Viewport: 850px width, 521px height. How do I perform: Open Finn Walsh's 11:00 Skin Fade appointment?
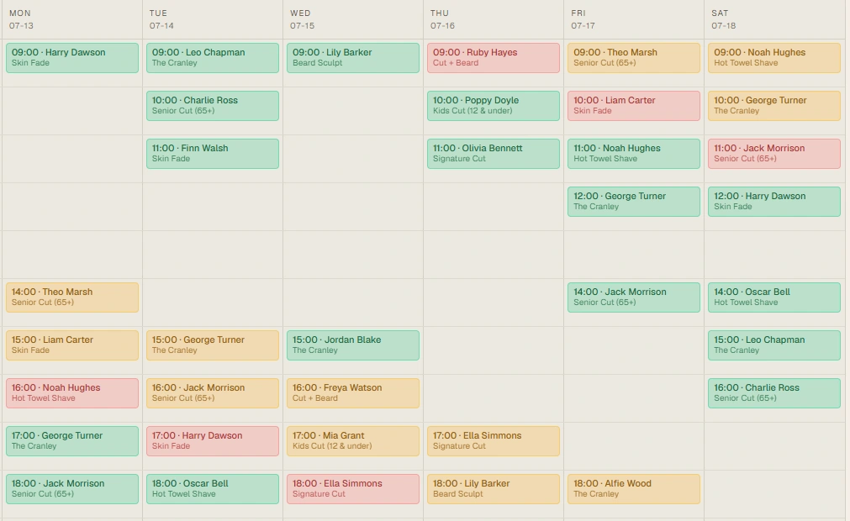pos(213,154)
